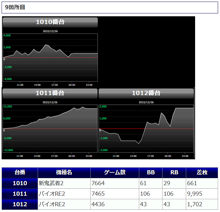This screenshot has width=220, height=212.
Task: Click RB value 29
Action: [x=167, y=183]
